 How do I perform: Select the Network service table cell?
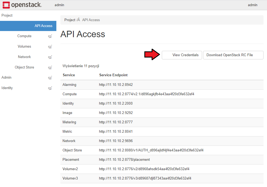[x=69, y=141]
